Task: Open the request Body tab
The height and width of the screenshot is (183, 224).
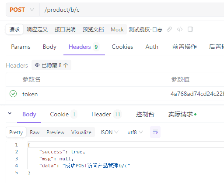Action: (x=49, y=47)
